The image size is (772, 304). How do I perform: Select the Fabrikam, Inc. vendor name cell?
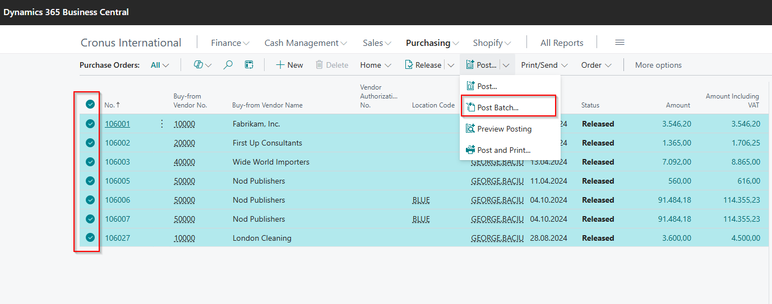pyautogui.click(x=256, y=124)
